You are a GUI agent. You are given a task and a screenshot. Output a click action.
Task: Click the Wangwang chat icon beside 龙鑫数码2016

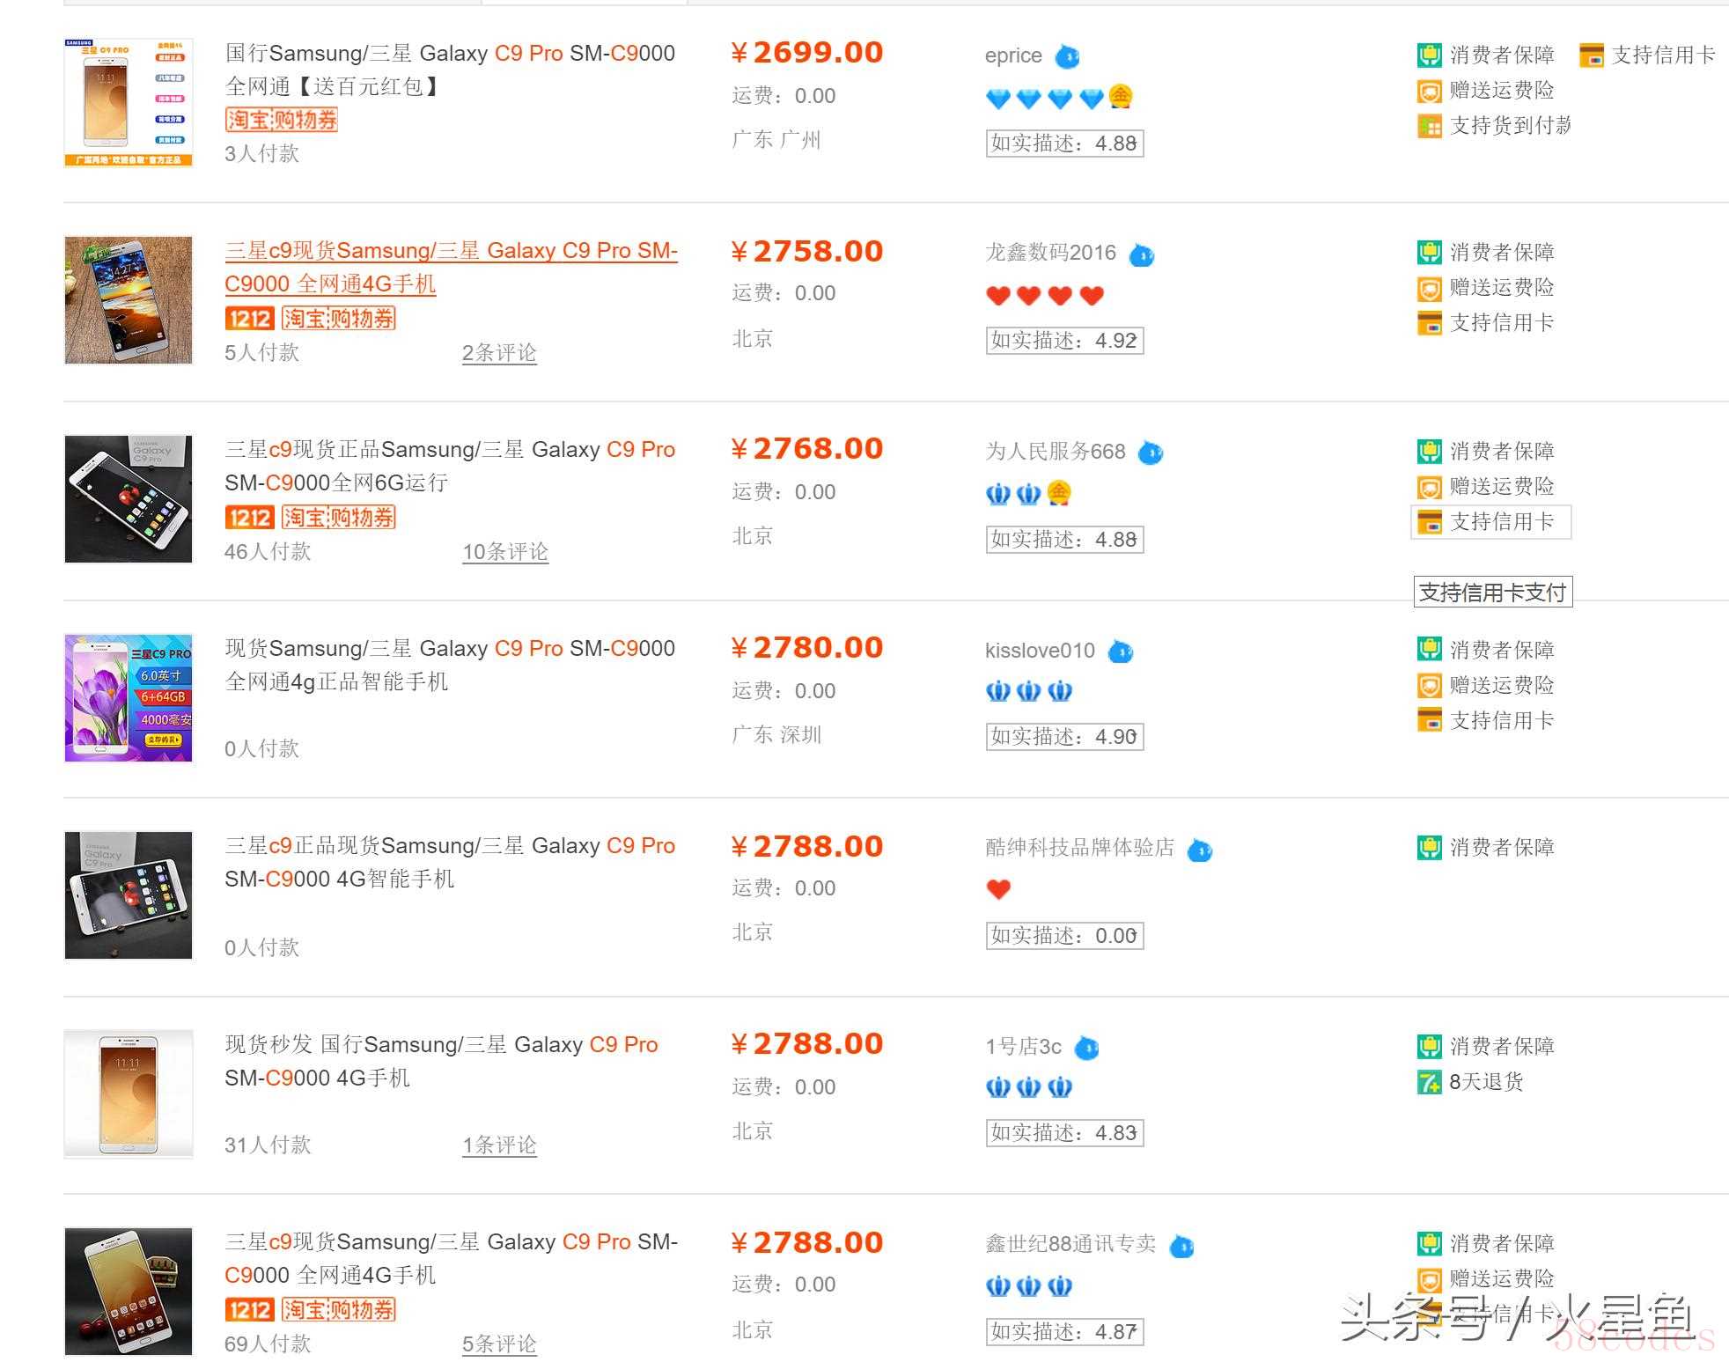(x=1141, y=255)
